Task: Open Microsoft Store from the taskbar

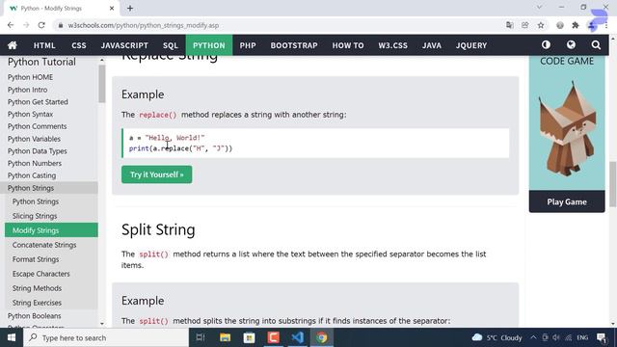Action: 249,337
